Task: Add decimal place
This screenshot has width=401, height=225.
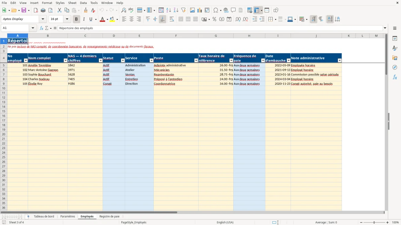Action: (238, 19)
